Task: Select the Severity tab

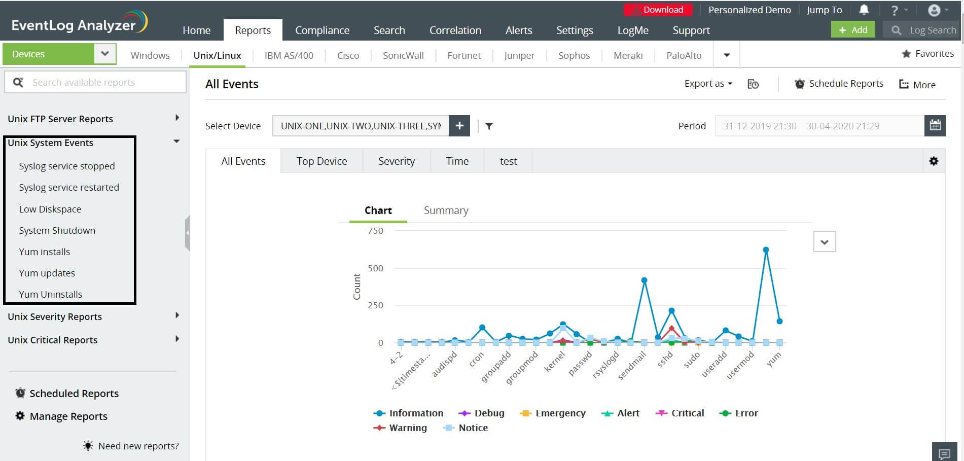Action: click(x=396, y=161)
